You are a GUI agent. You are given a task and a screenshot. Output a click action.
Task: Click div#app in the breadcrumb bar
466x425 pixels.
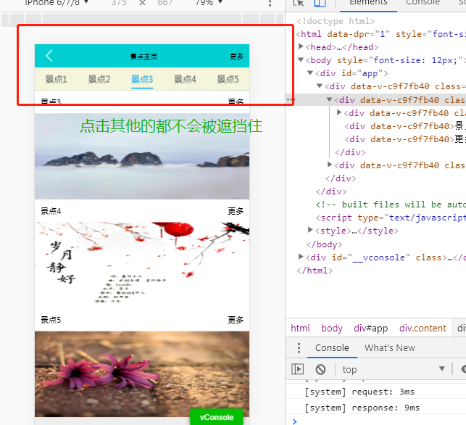[x=371, y=328]
